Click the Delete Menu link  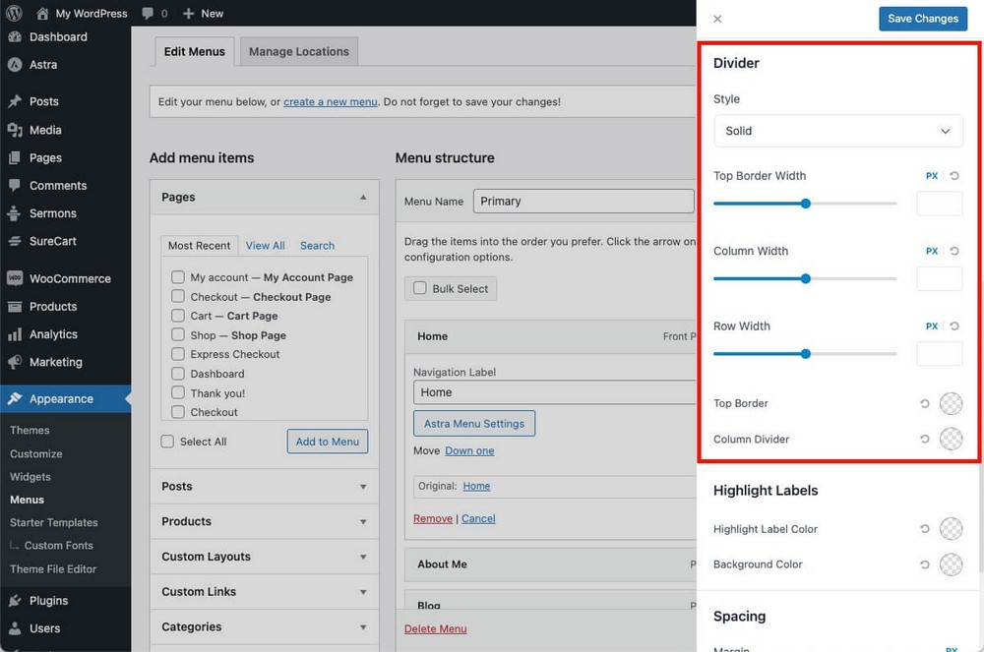pyautogui.click(x=436, y=628)
